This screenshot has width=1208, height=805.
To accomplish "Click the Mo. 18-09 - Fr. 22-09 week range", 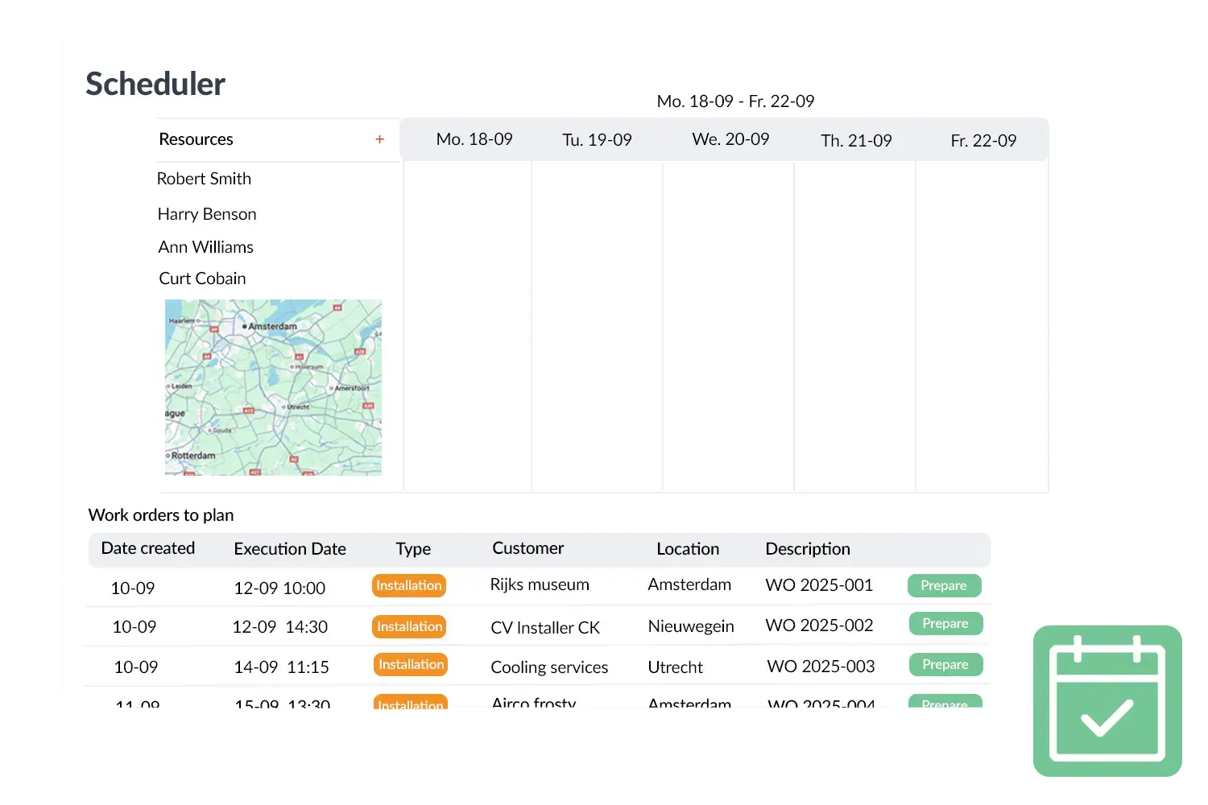I will [735, 101].
